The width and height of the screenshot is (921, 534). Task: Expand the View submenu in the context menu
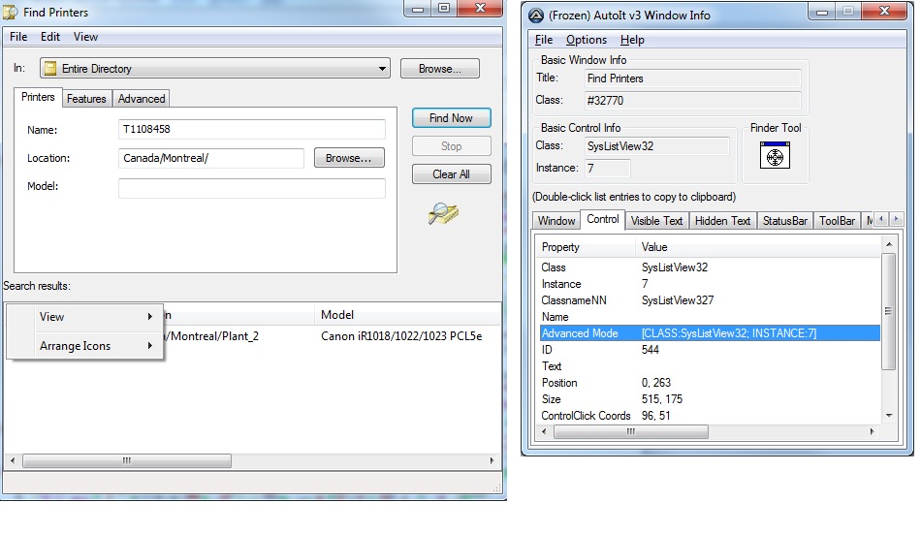click(x=85, y=317)
